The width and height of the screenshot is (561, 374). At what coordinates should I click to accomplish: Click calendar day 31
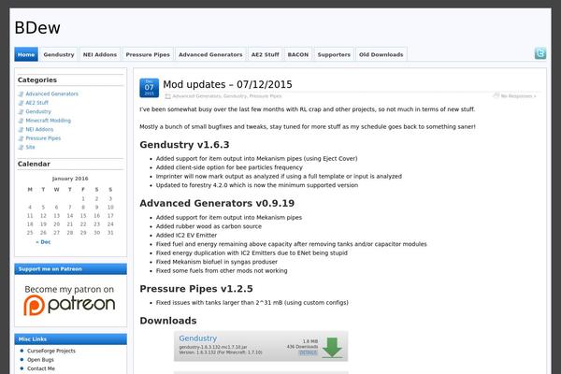pyautogui.click(x=110, y=233)
